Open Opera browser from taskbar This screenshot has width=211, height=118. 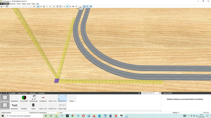point(84,116)
